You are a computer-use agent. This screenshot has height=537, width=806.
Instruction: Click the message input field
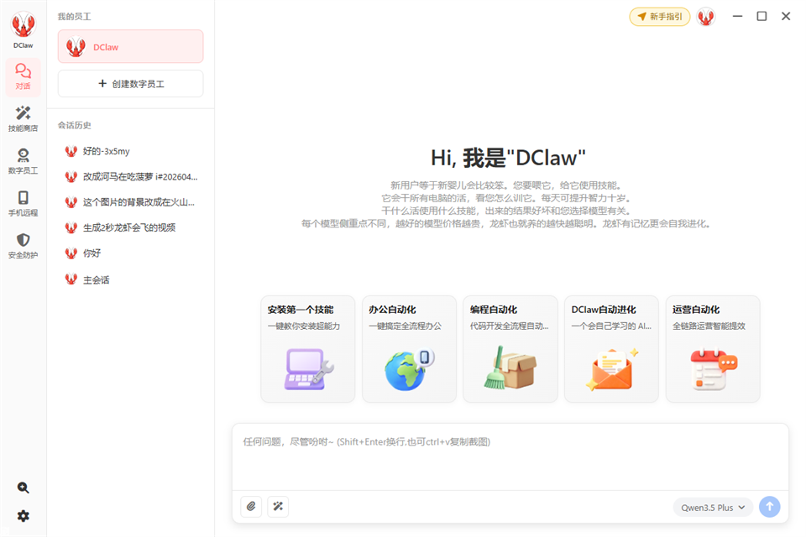pos(510,456)
